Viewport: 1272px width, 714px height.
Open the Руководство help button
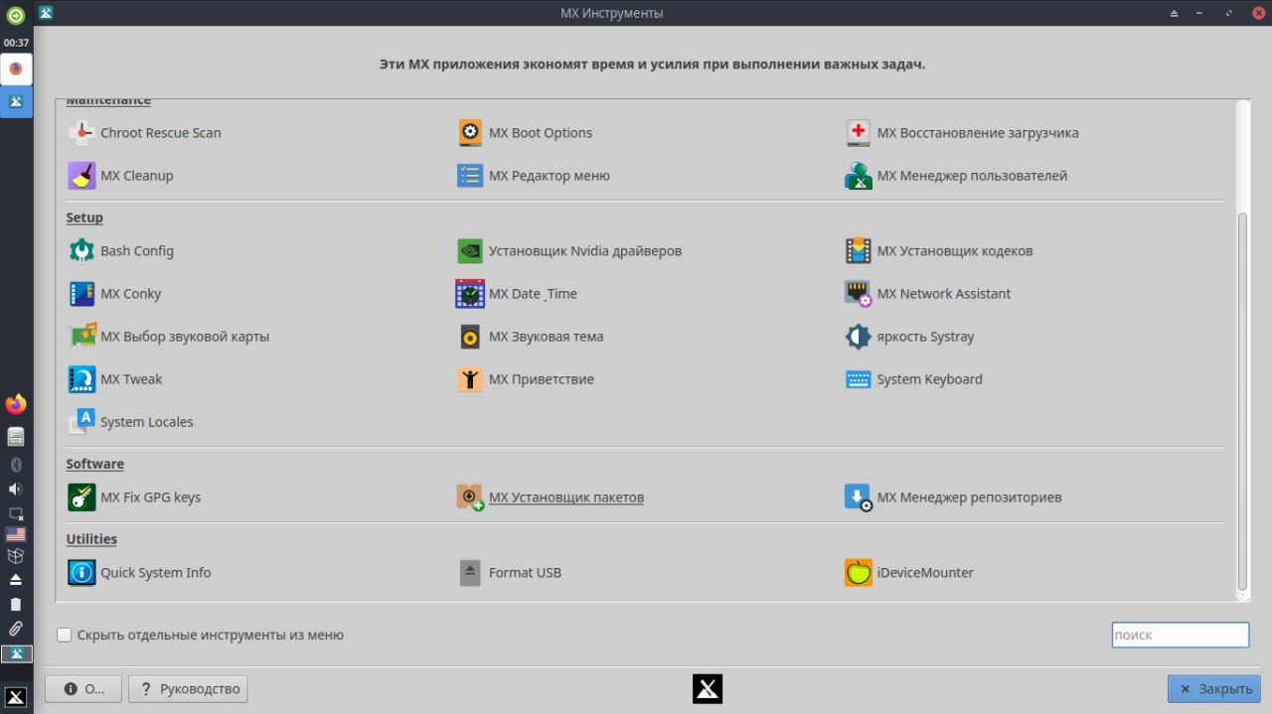pyautogui.click(x=188, y=689)
